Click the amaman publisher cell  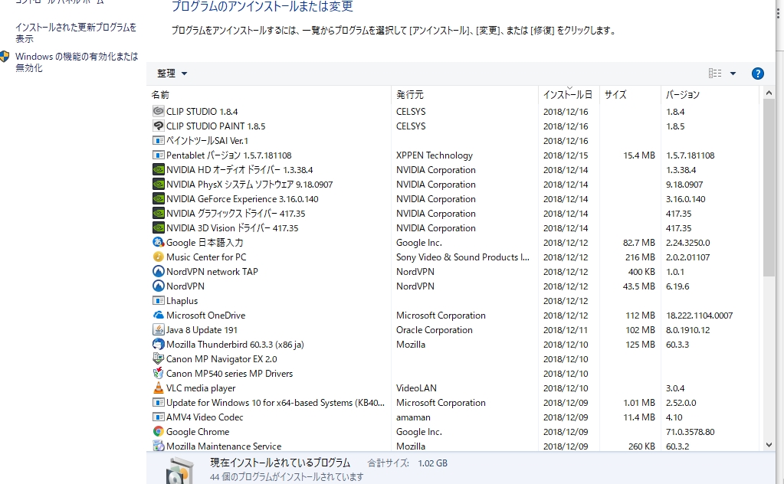pyautogui.click(x=413, y=417)
